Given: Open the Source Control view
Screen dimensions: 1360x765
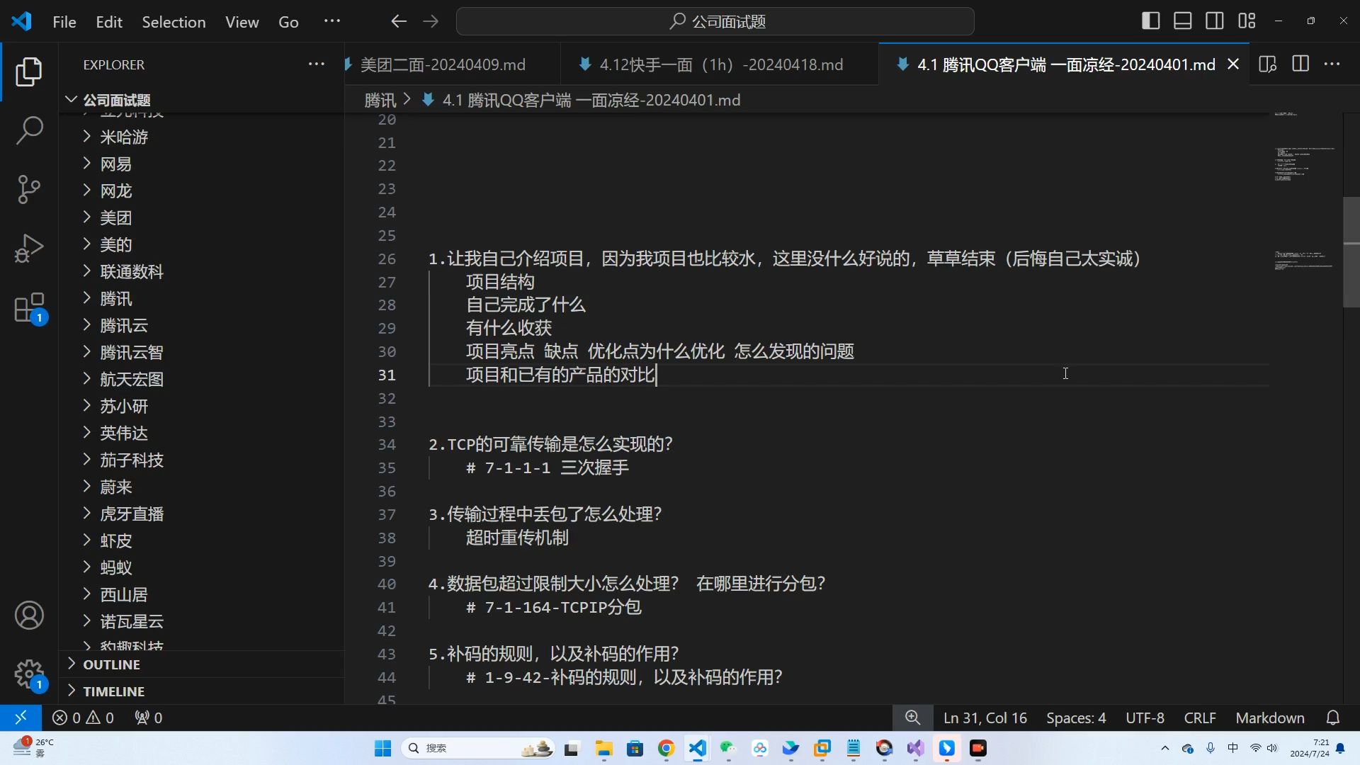Looking at the screenshot, I should coord(29,189).
